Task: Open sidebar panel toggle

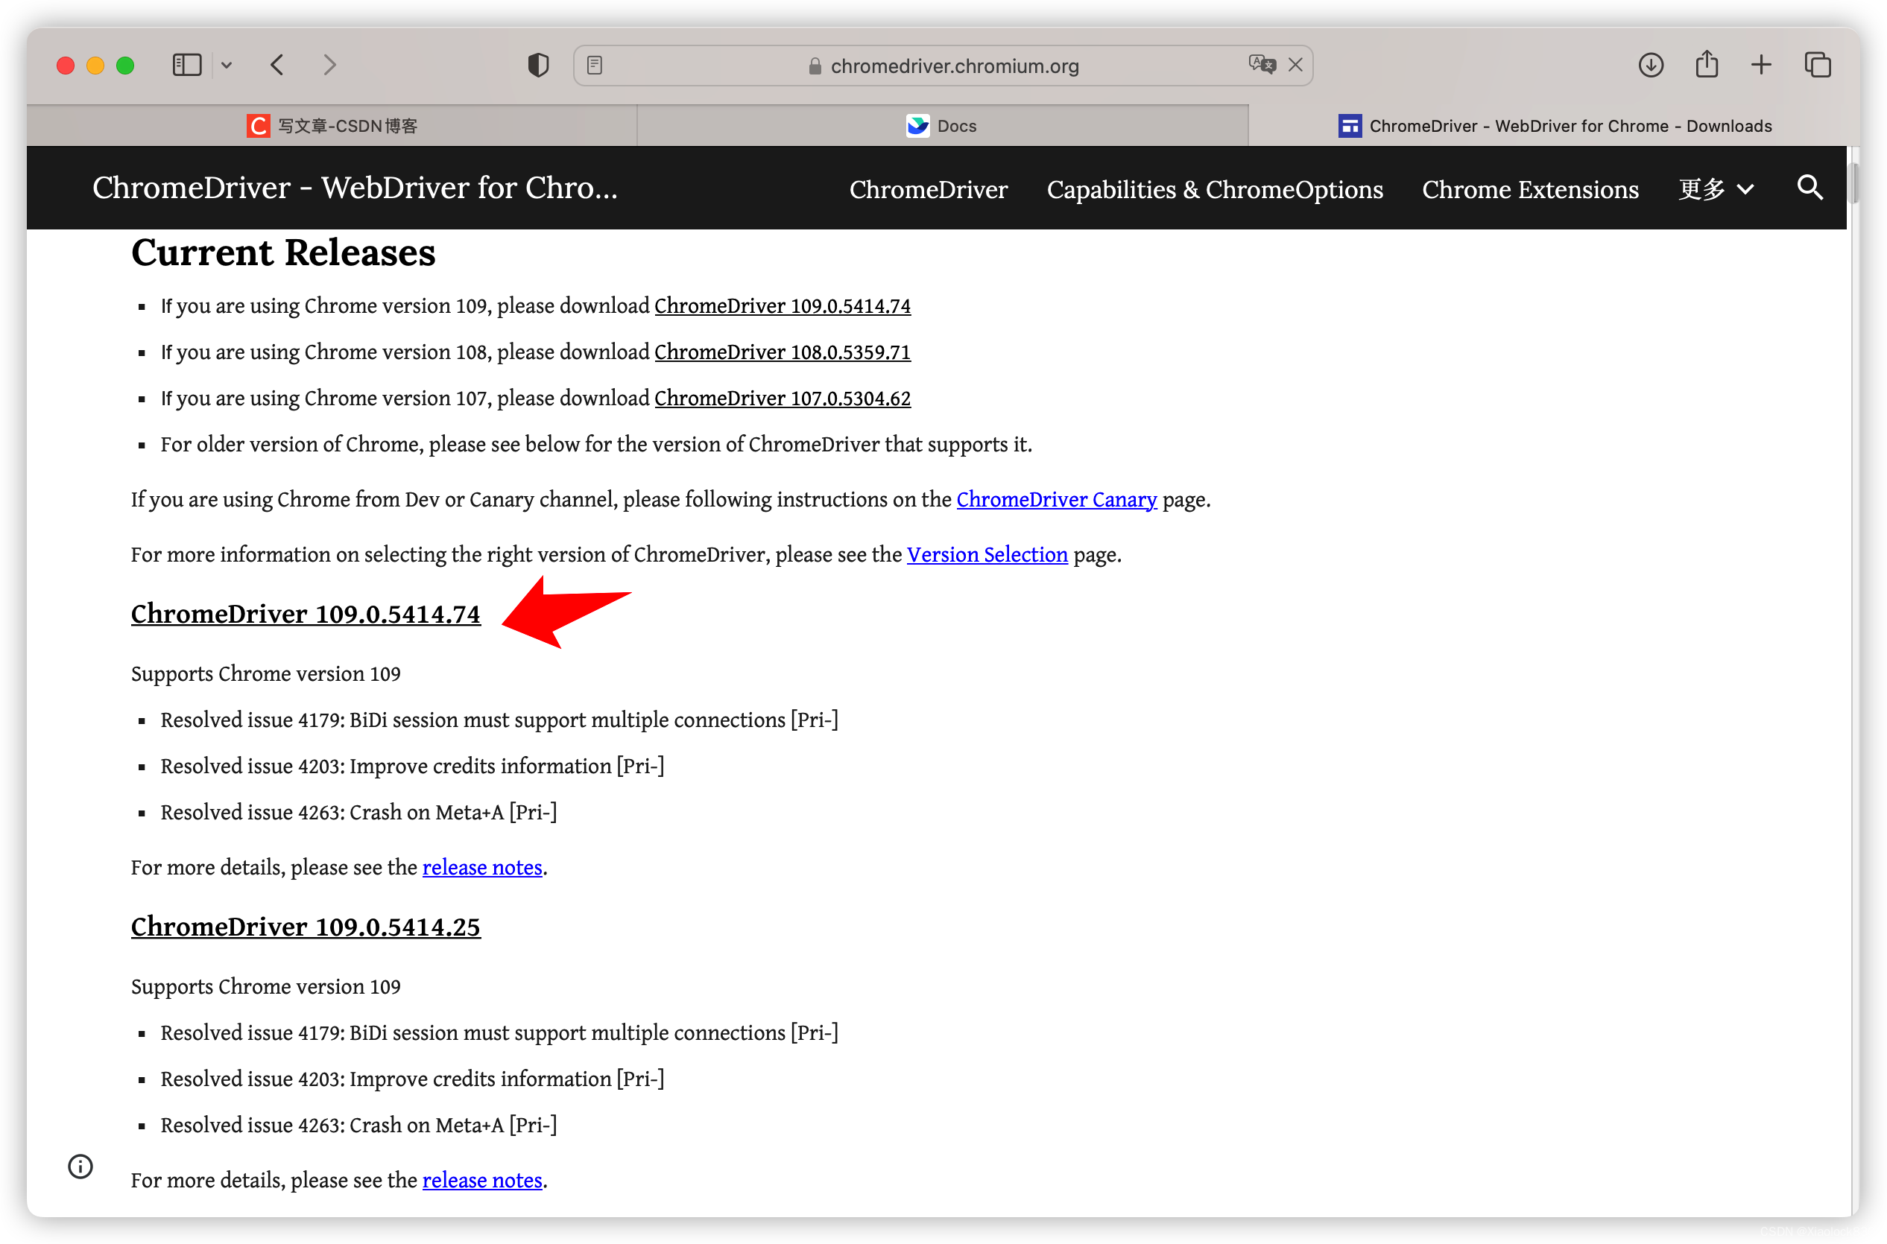Action: click(188, 66)
